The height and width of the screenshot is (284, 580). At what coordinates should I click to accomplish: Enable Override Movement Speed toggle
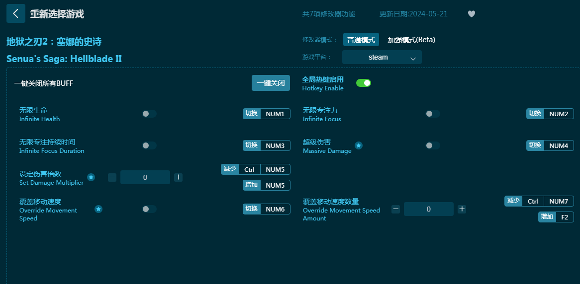[149, 209]
